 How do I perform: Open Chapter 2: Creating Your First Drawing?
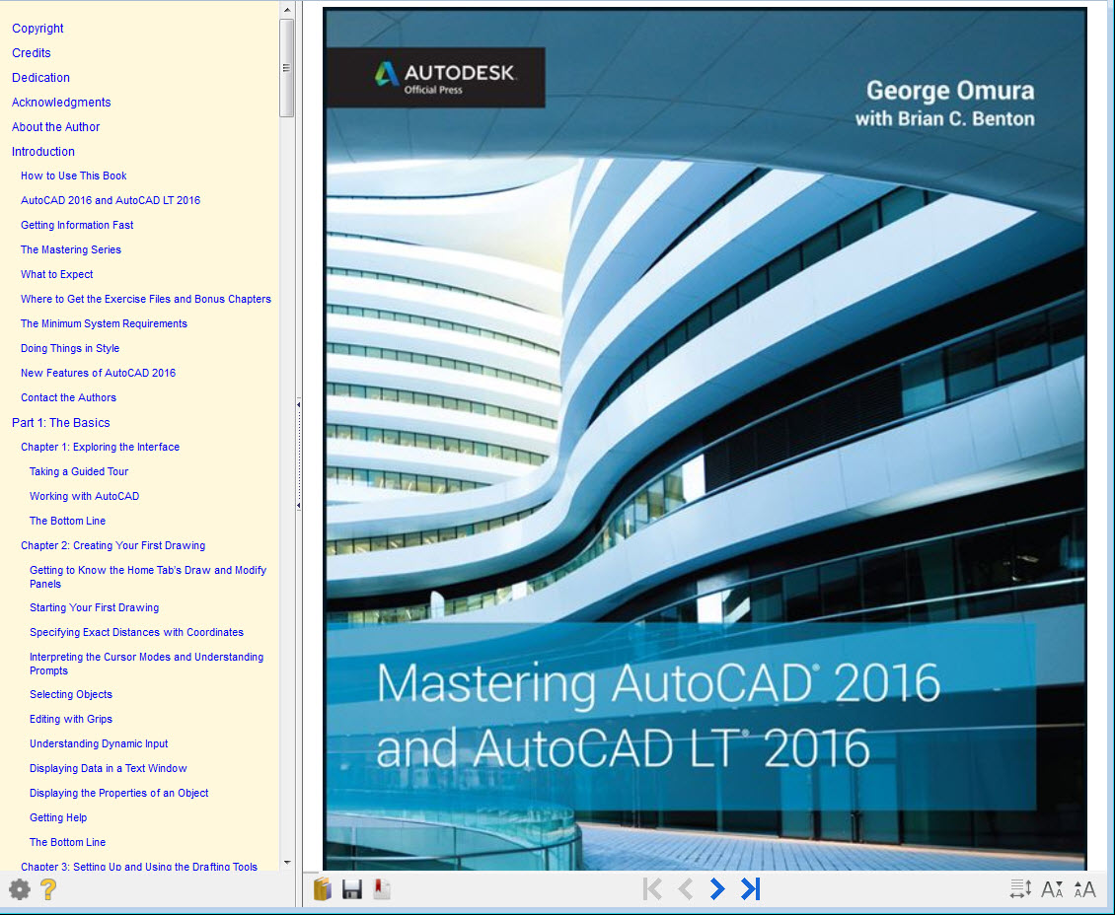(x=113, y=545)
